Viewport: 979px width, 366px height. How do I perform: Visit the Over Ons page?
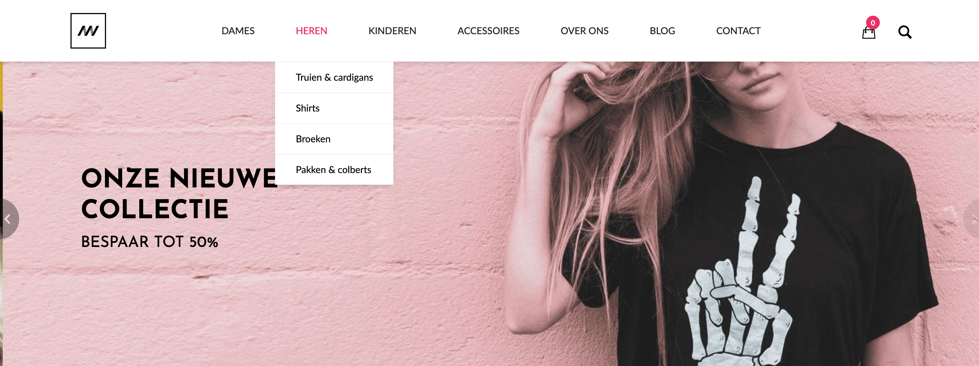click(x=584, y=31)
